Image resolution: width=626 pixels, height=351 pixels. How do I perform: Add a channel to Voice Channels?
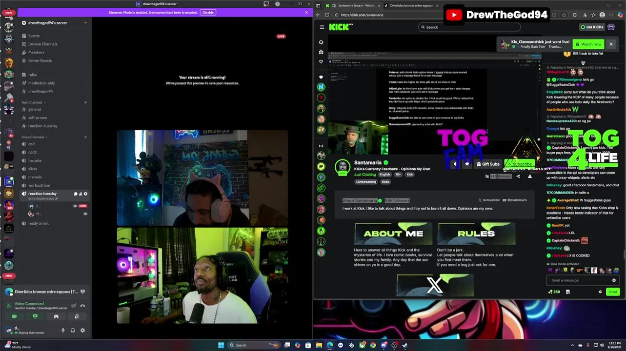pos(85,137)
